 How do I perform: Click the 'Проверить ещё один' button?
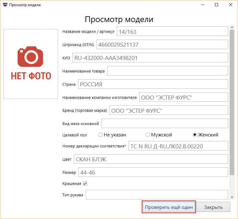[x=169, y=207]
